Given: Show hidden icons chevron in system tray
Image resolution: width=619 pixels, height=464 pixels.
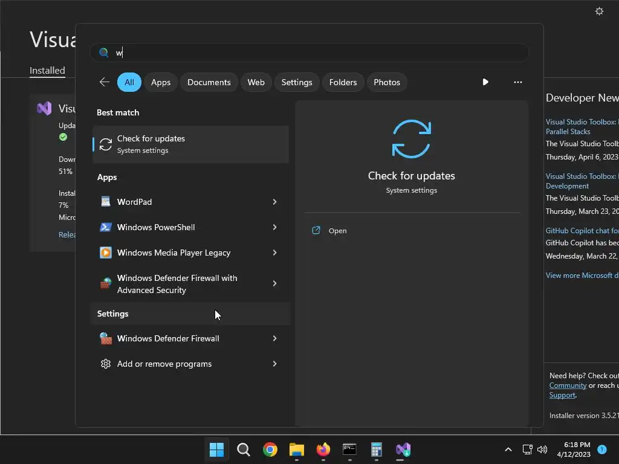Looking at the screenshot, I should (508, 449).
